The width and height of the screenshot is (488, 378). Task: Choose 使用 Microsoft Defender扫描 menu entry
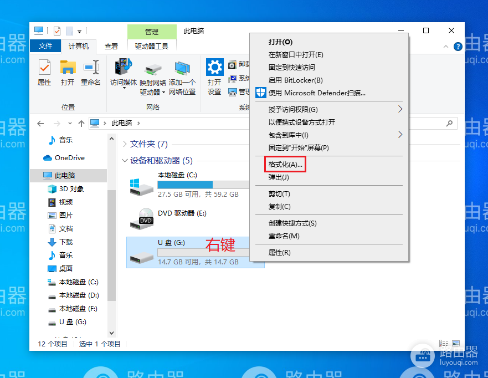[x=329, y=93]
